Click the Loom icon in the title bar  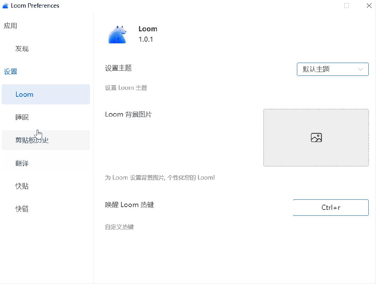pos(5,5)
